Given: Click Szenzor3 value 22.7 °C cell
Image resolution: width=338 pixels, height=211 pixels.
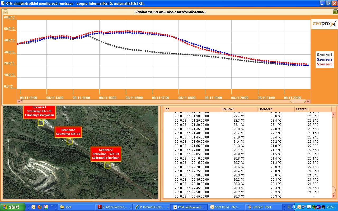Looking at the screenshot, I should [x=313, y=150].
